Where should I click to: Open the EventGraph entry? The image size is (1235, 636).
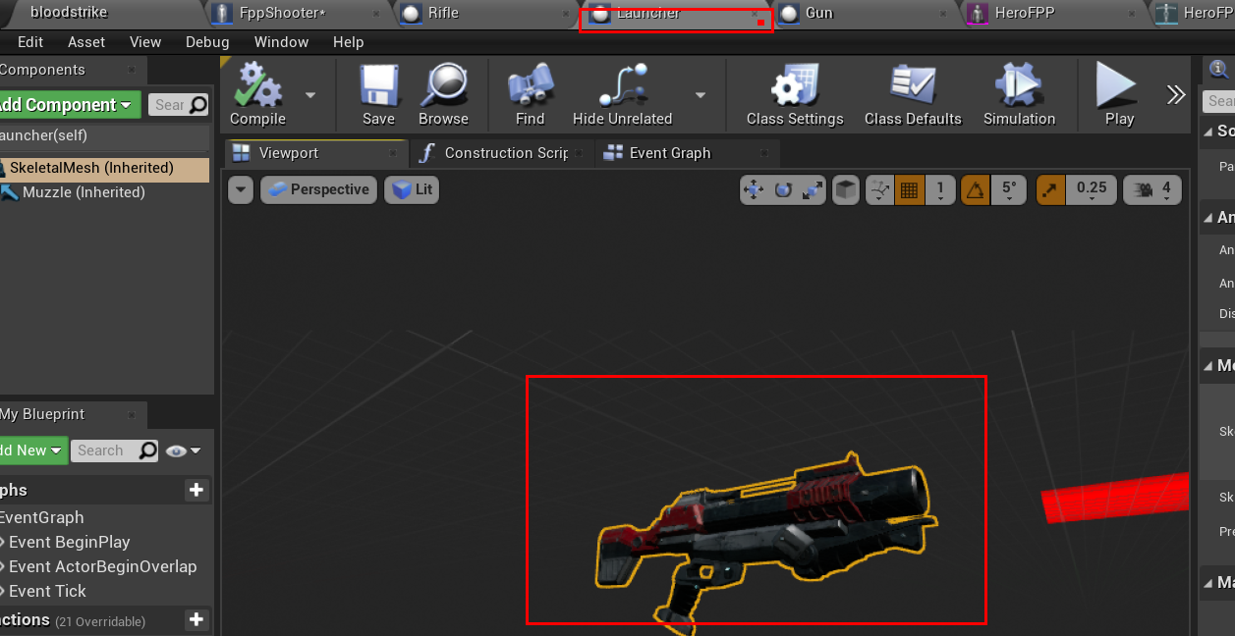(42, 517)
